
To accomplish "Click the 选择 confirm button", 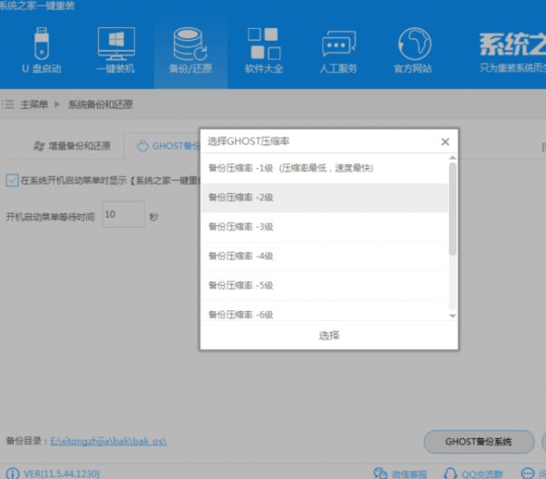I will [x=328, y=336].
